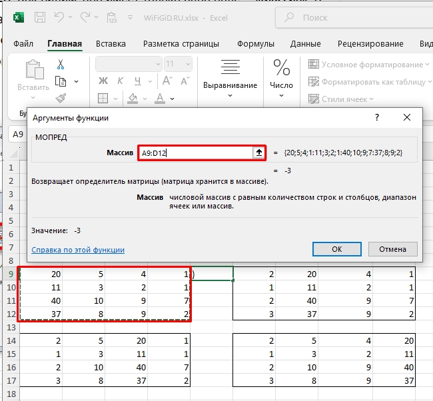The height and width of the screenshot is (401, 433).
Task: Switch to the Вставка tab
Action: click(x=111, y=44)
